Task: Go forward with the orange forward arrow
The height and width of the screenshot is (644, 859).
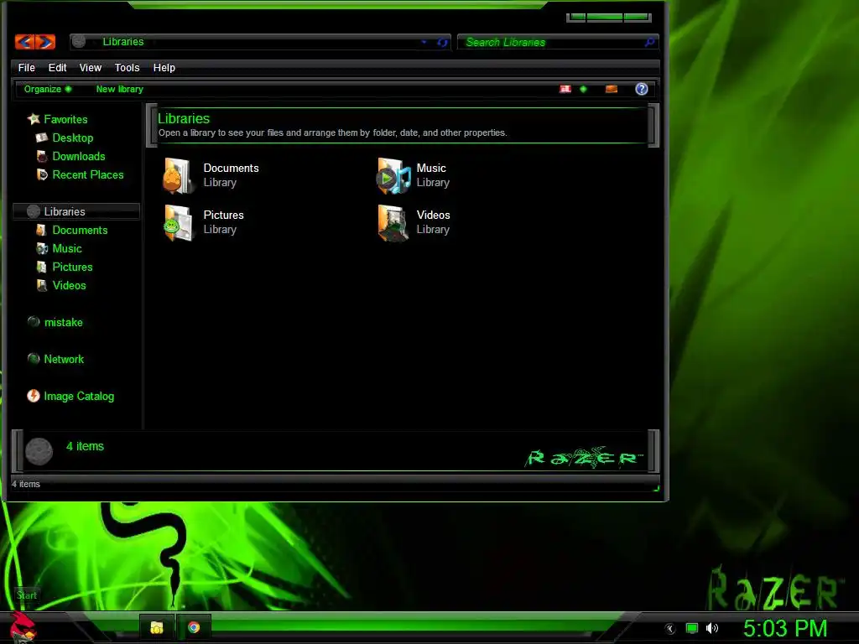Action: pos(45,42)
